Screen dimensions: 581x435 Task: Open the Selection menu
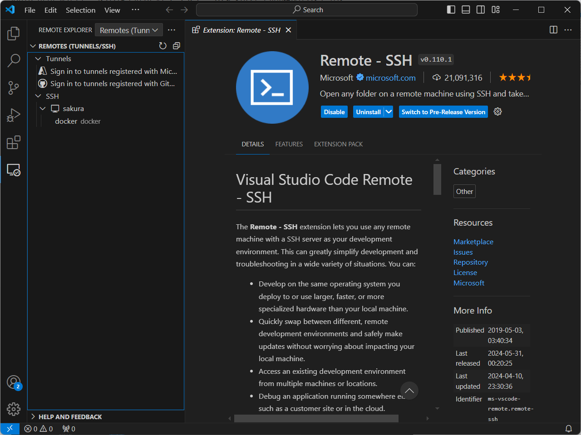(81, 10)
